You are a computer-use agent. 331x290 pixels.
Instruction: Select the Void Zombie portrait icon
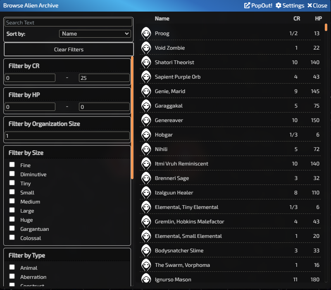(147, 48)
